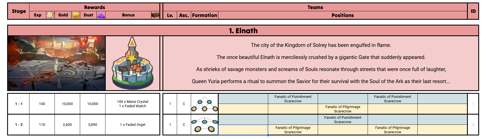The height and width of the screenshot is (139, 486).
Task: Click the purple Dust crystal icon
Action: tap(101, 15)
